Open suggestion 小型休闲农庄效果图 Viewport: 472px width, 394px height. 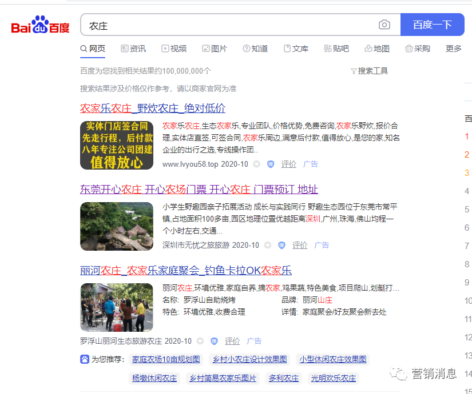coord(332,359)
